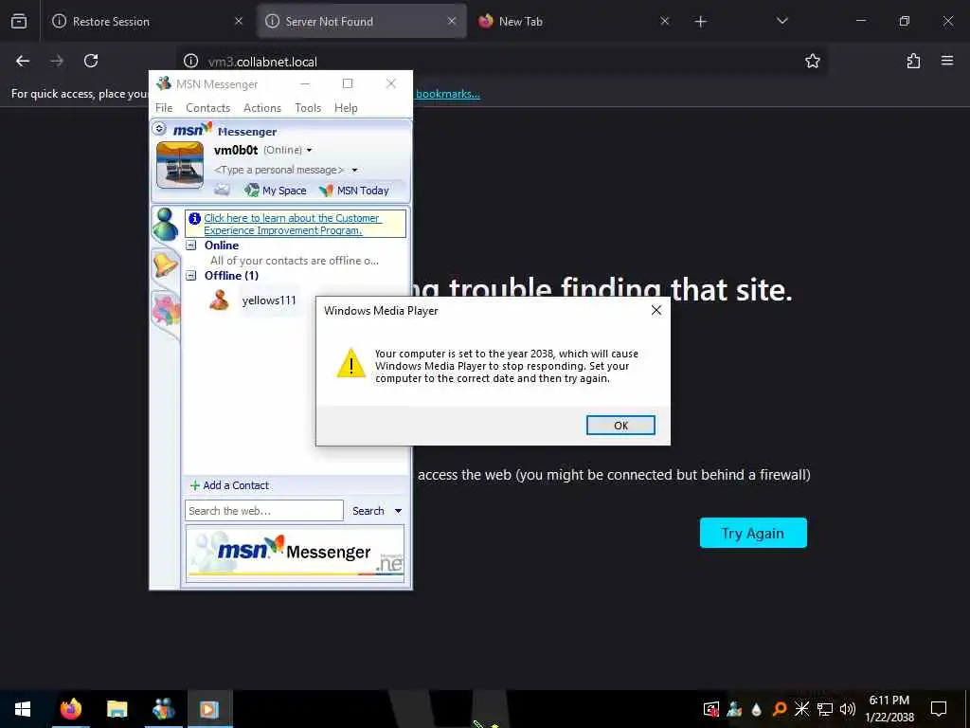Viewport: 970px width, 728px height.
Task: Close the Windows Media Player warning dialog
Action: pyautogui.click(x=656, y=310)
